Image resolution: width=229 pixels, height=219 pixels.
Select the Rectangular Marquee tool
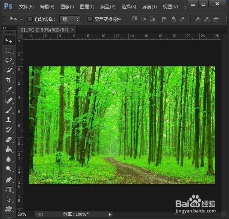coord(9,51)
